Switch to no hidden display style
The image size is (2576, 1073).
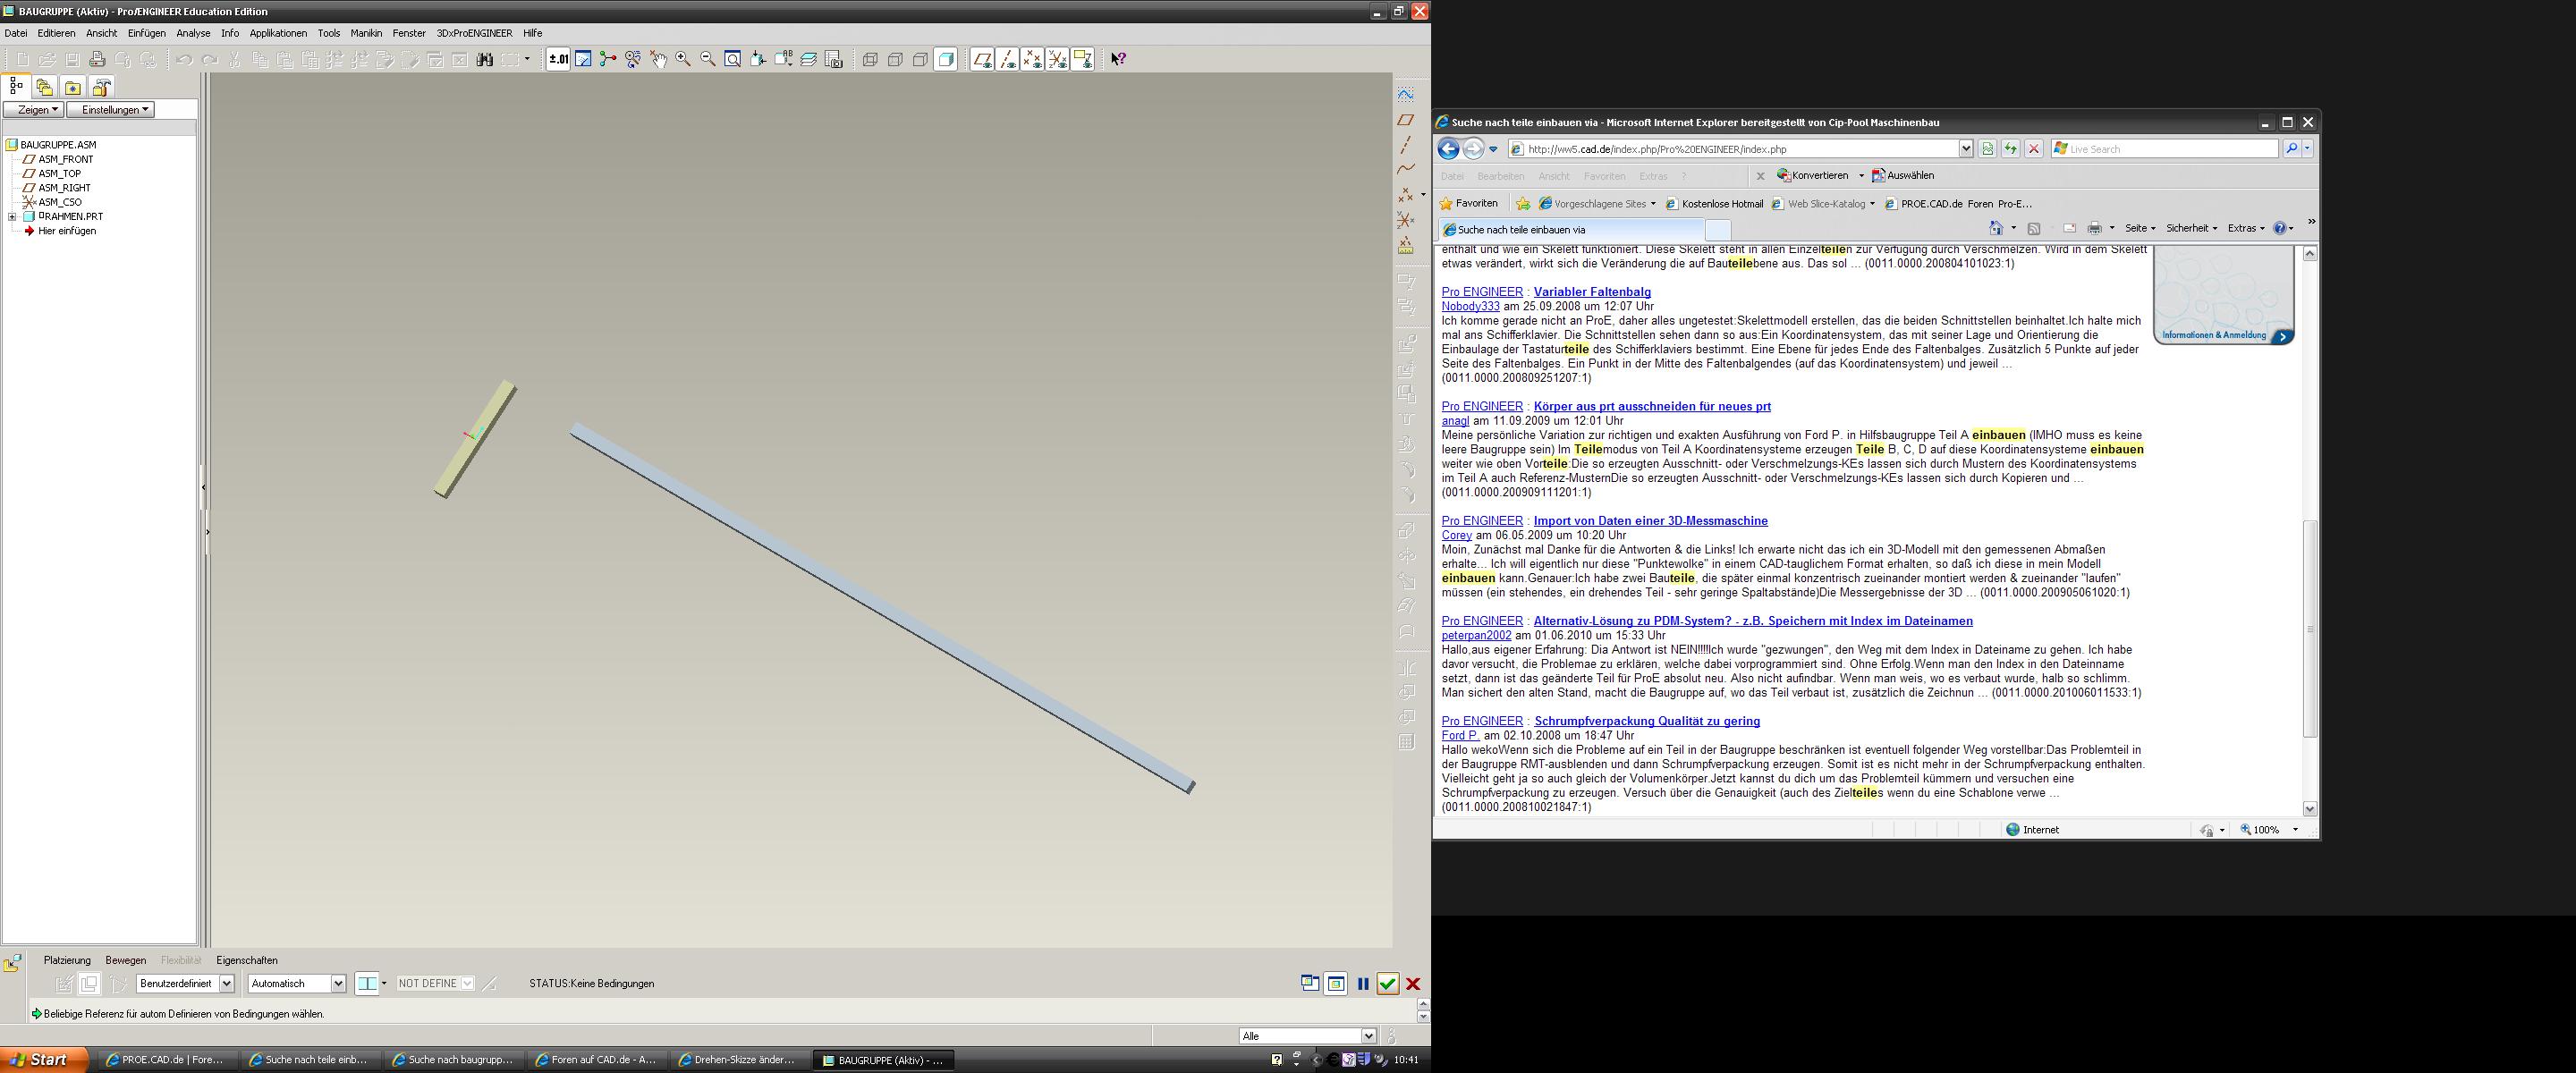click(x=920, y=59)
